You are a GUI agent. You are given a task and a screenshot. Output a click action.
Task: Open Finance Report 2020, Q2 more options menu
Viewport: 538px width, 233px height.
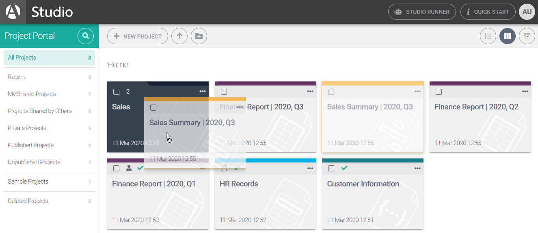[525, 92]
